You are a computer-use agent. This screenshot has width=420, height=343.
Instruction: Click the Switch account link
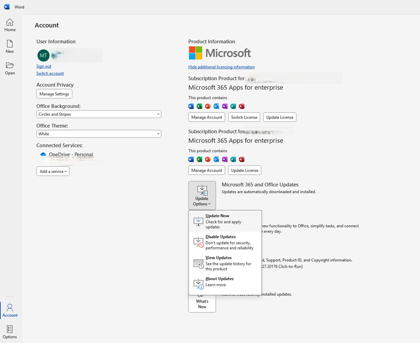pos(50,73)
